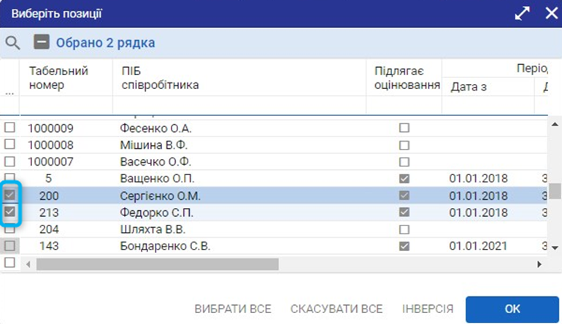Close the Виберіть позиції dialog

click(550, 14)
